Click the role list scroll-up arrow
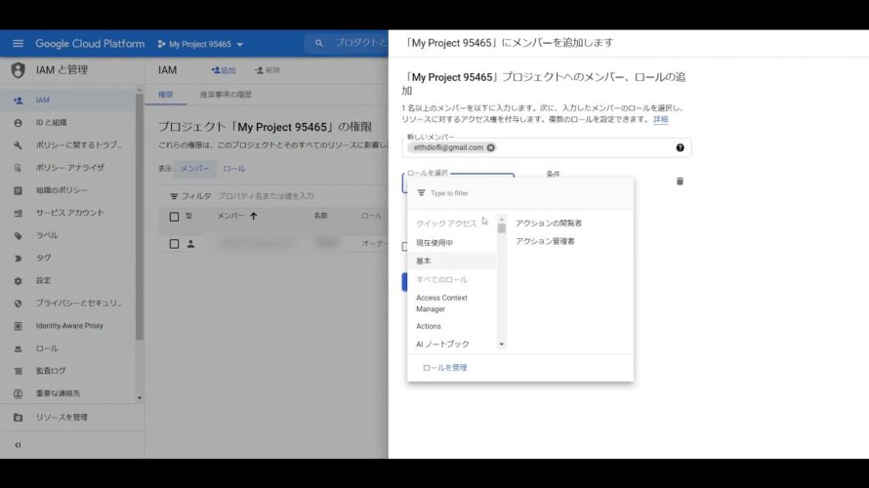869x488 pixels. (502, 220)
